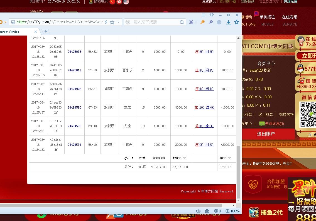Screen dimensions: 316x221
Task: Open bet number link 24494998
Action: tap(74, 89)
